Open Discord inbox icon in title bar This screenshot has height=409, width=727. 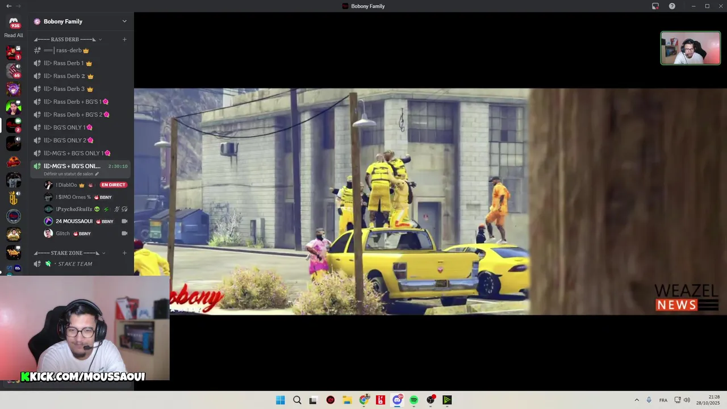pyautogui.click(x=655, y=6)
